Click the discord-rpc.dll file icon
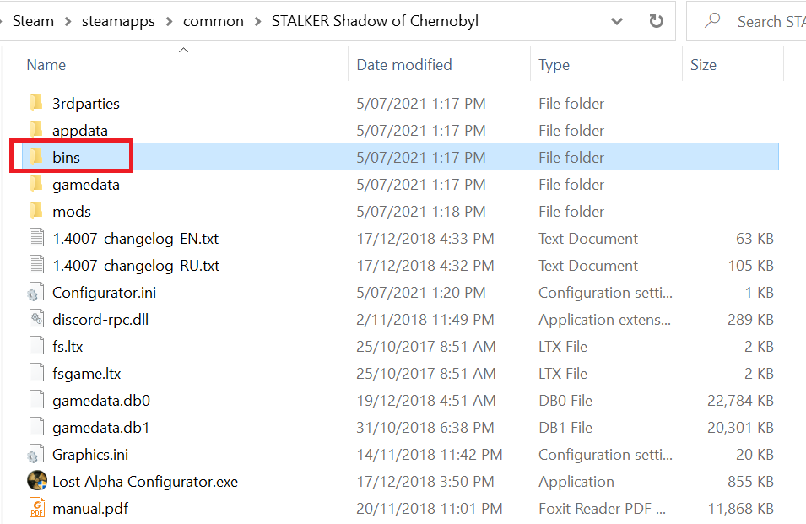This screenshot has height=524, width=806. point(36,320)
